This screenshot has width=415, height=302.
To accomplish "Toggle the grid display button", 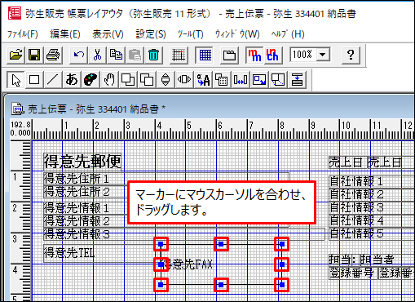I will click(x=205, y=56).
